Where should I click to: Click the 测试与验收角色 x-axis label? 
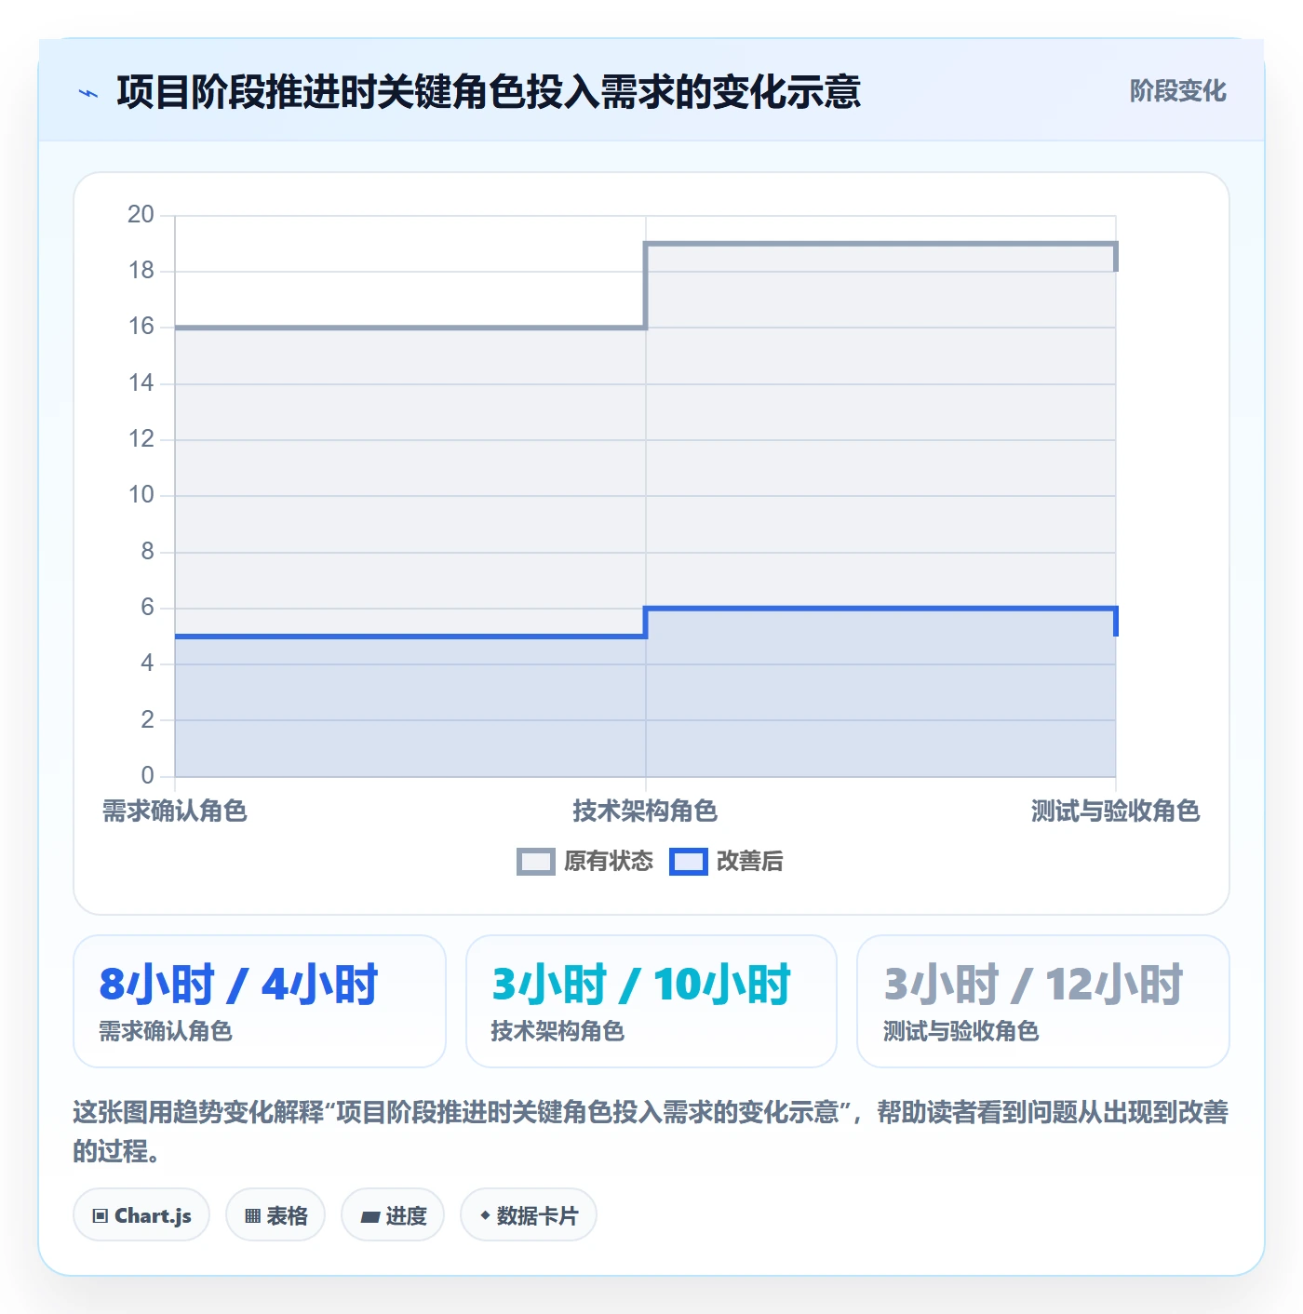[x=1115, y=811]
